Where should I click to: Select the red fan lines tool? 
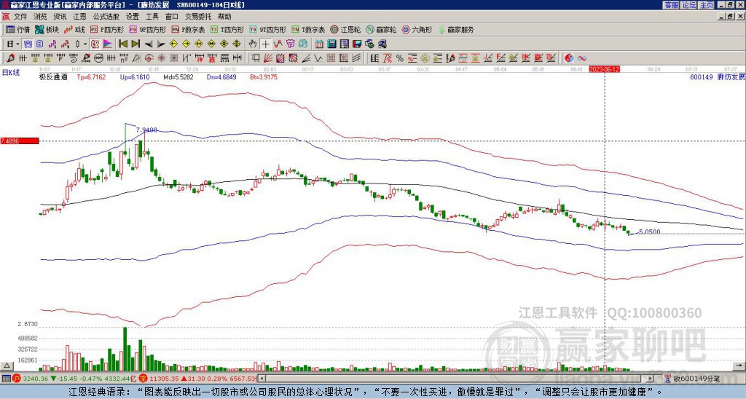coord(268,58)
